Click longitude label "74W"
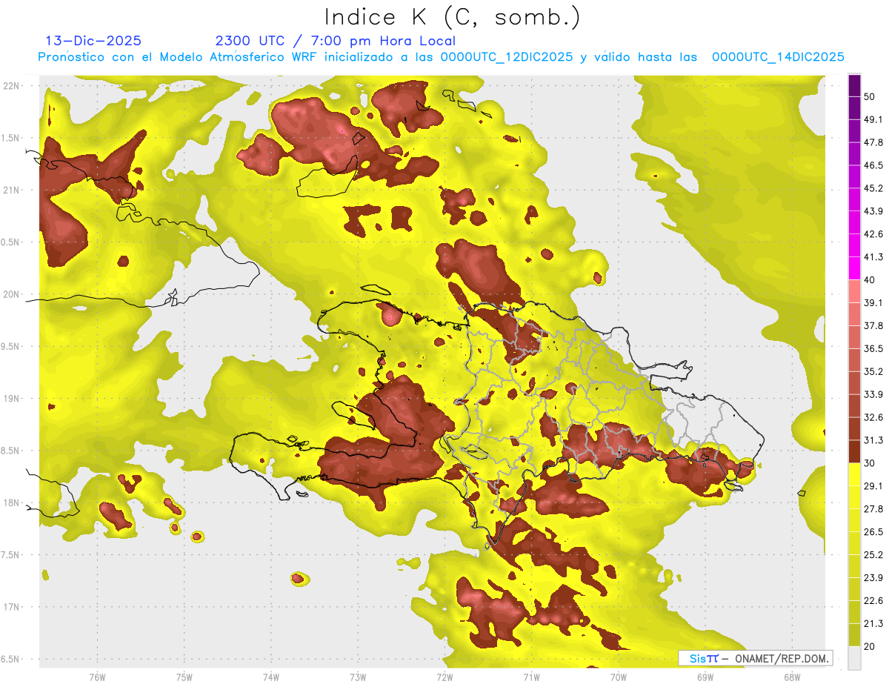The width and height of the screenshot is (889, 687). [x=271, y=677]
